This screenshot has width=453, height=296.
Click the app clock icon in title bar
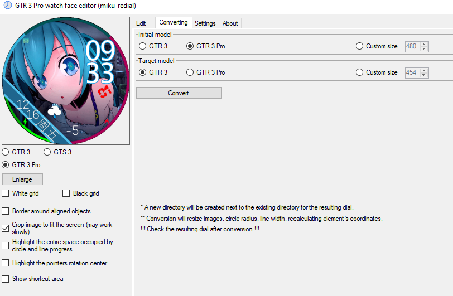8,5
